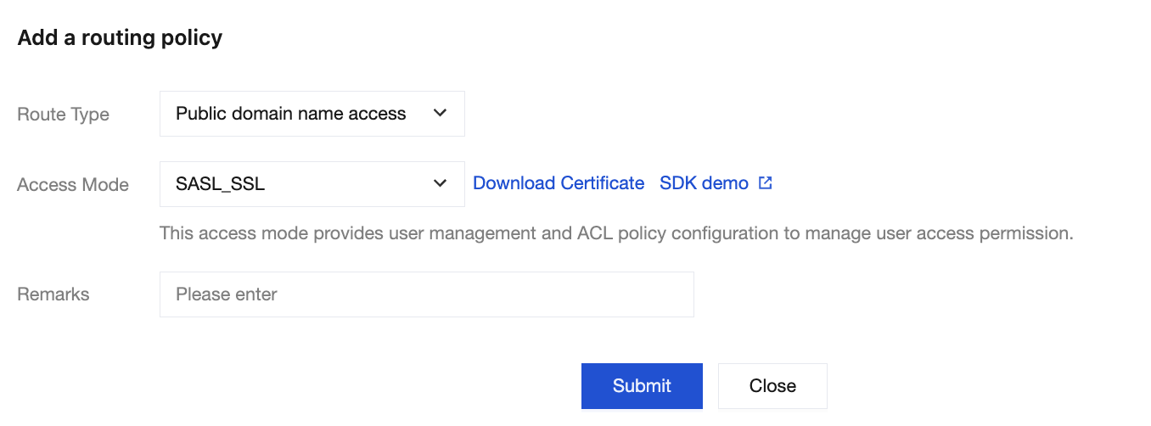Click the Access Mode label
The image size is (1151, 426).
pos(73,185)
